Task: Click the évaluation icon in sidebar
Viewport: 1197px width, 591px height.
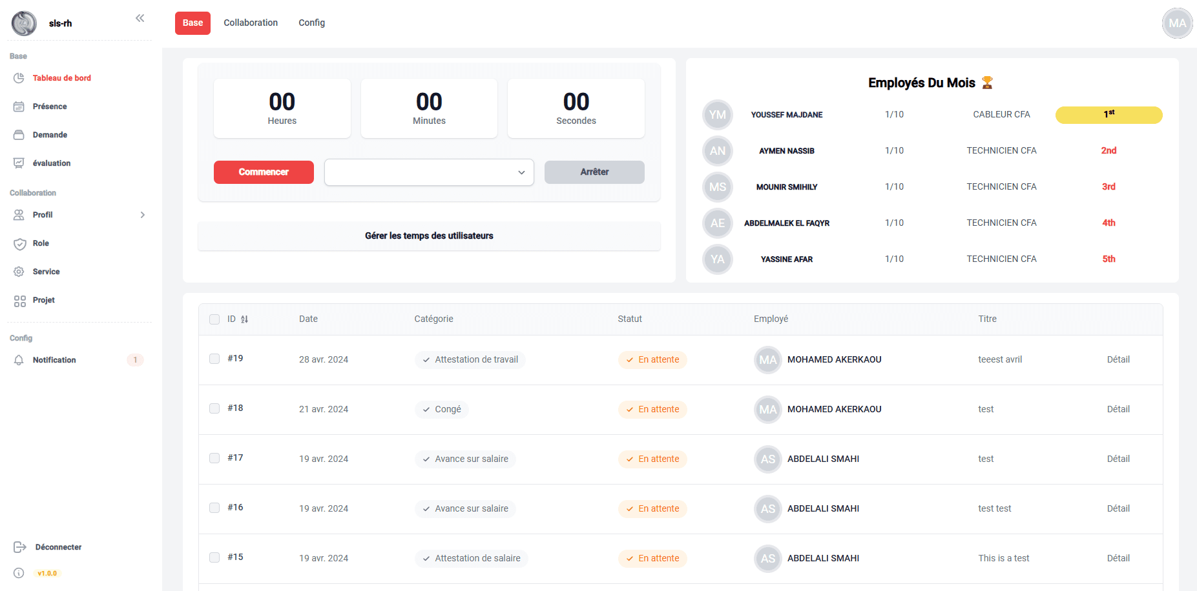Action: coord(19,163)
